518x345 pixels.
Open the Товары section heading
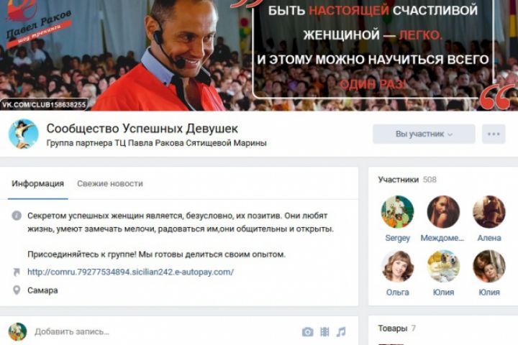pos(393,328)
